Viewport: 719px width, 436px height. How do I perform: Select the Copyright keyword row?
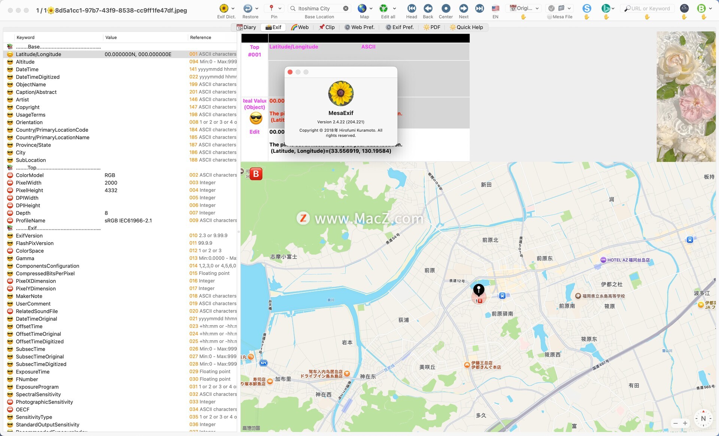[120, 107]
